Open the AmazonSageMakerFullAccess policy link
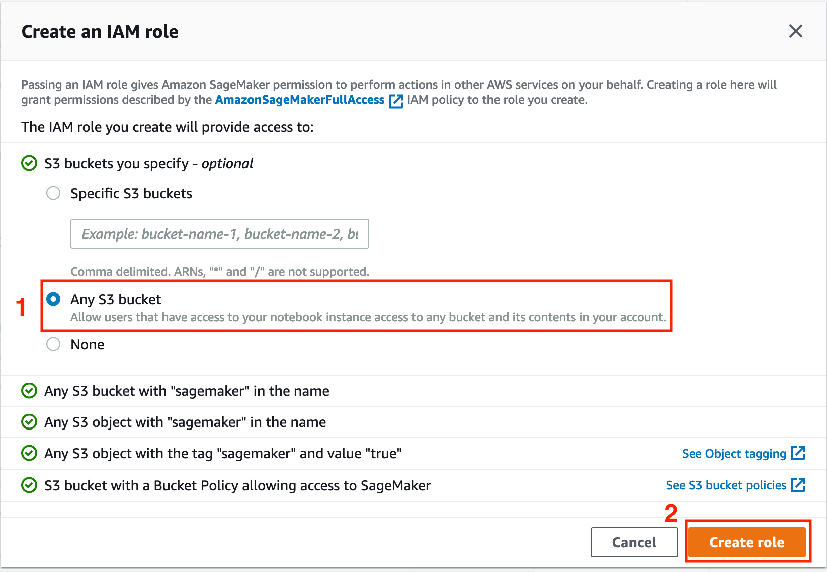This screenshot has width=827, height=572. (300, 100)
